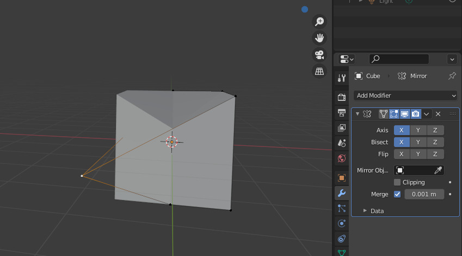This screenshot has width=462, height=256.
Task: Enable Flip Y
Action: (418, 155)
